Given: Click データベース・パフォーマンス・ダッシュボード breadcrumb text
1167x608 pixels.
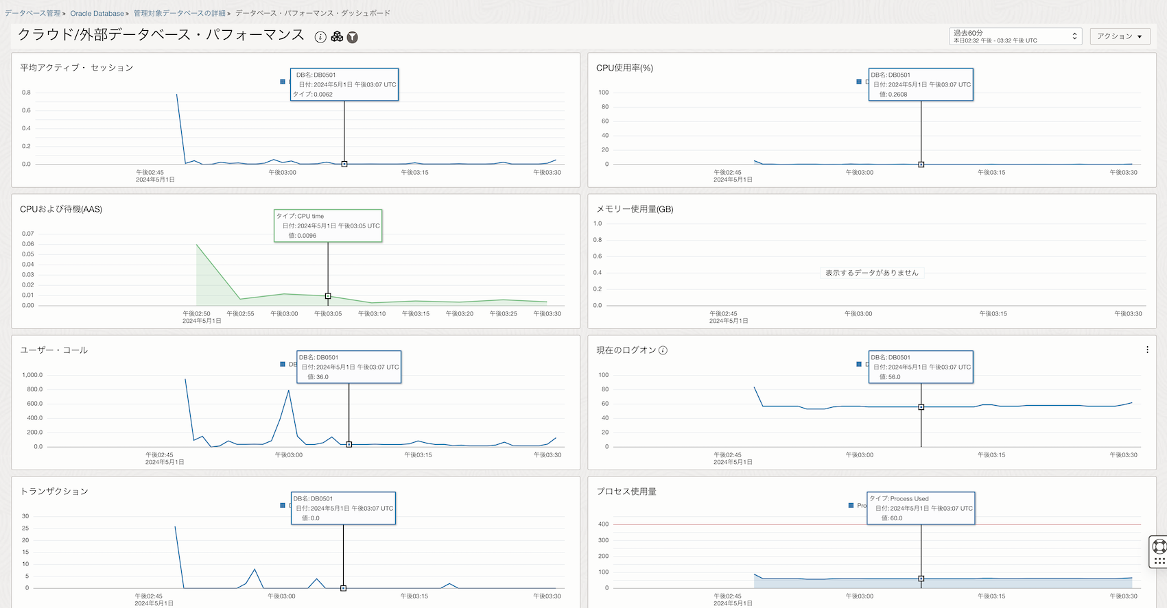Looking at the screenshot, I should [313, 13].
